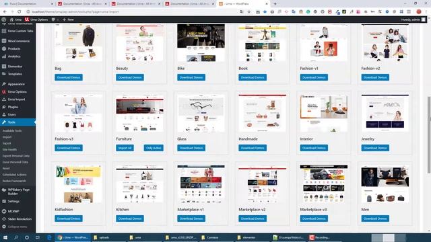431x242 pixels.
Task: Click Download Demos under Bag
Action: (x=69, y=77)
